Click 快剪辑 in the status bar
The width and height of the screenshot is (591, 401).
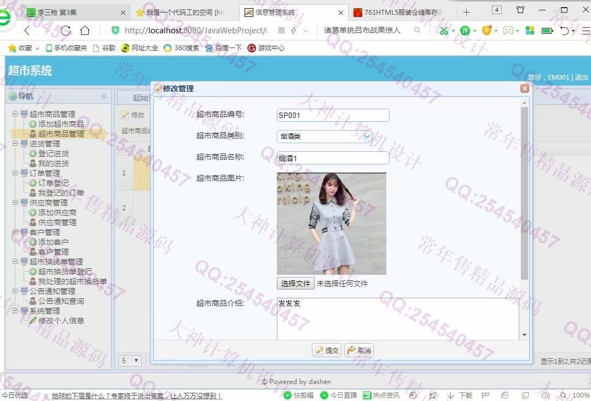coord(299,396)
